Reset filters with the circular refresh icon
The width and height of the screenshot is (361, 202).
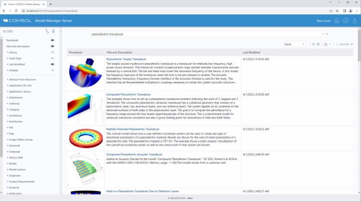tap(53, 31)
